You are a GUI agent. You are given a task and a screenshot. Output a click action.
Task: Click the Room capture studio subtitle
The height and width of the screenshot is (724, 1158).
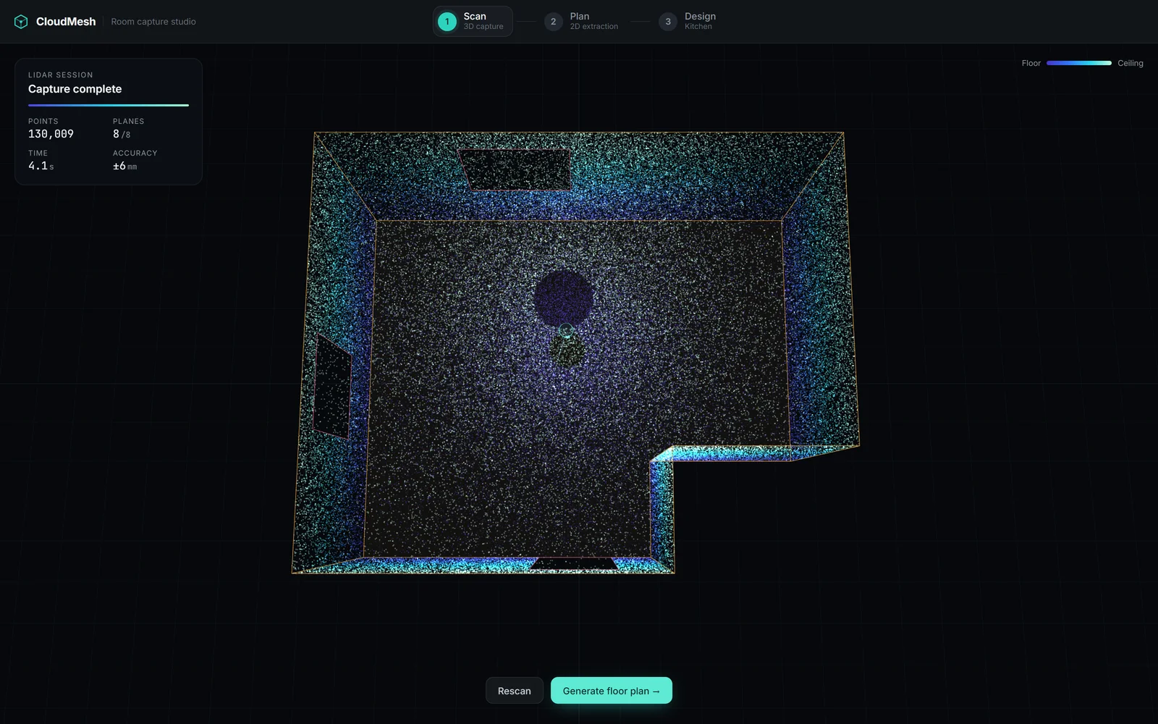click(153, 22)
